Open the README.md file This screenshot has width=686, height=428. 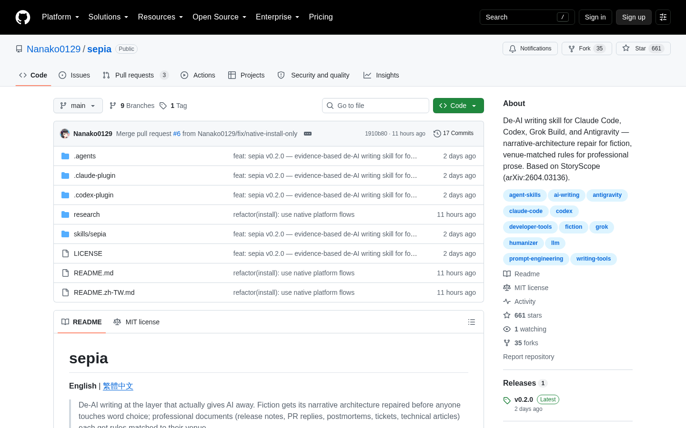(93, 273)
